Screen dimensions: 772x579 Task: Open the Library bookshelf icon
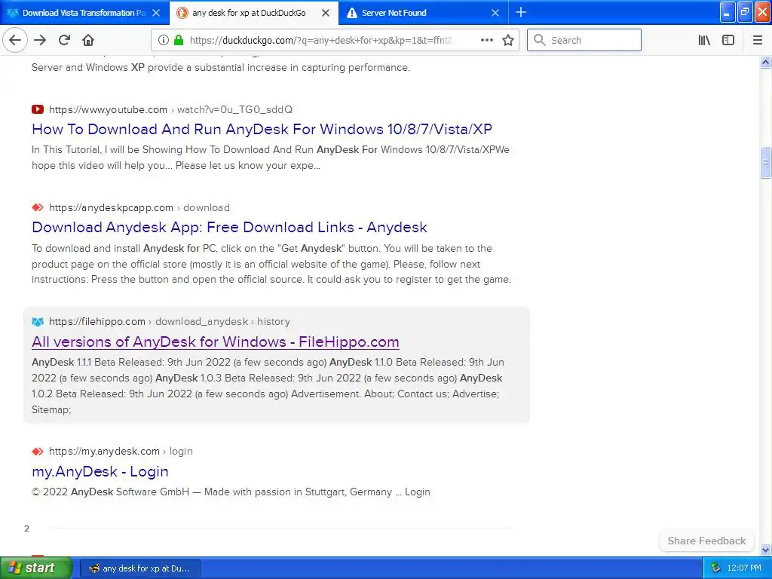(x=704, y=40)
